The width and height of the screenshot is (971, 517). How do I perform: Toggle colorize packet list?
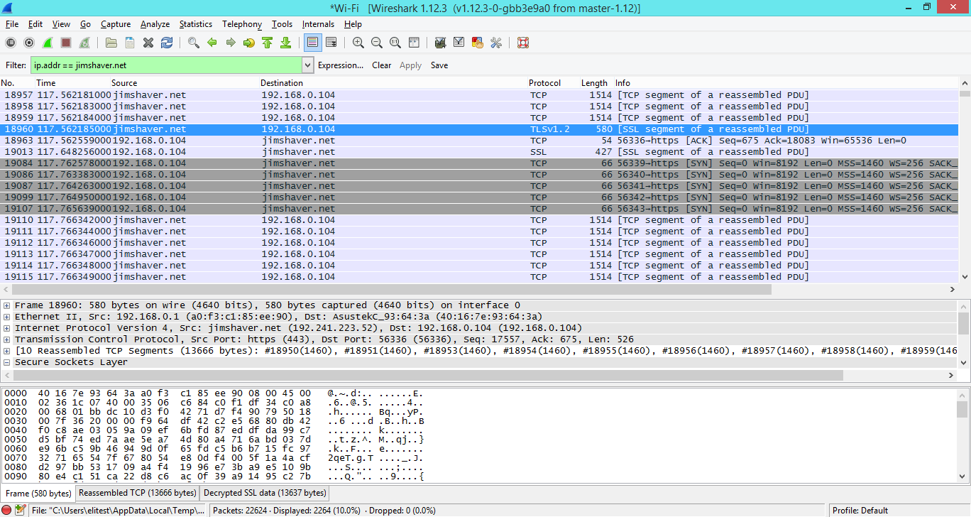312,43
